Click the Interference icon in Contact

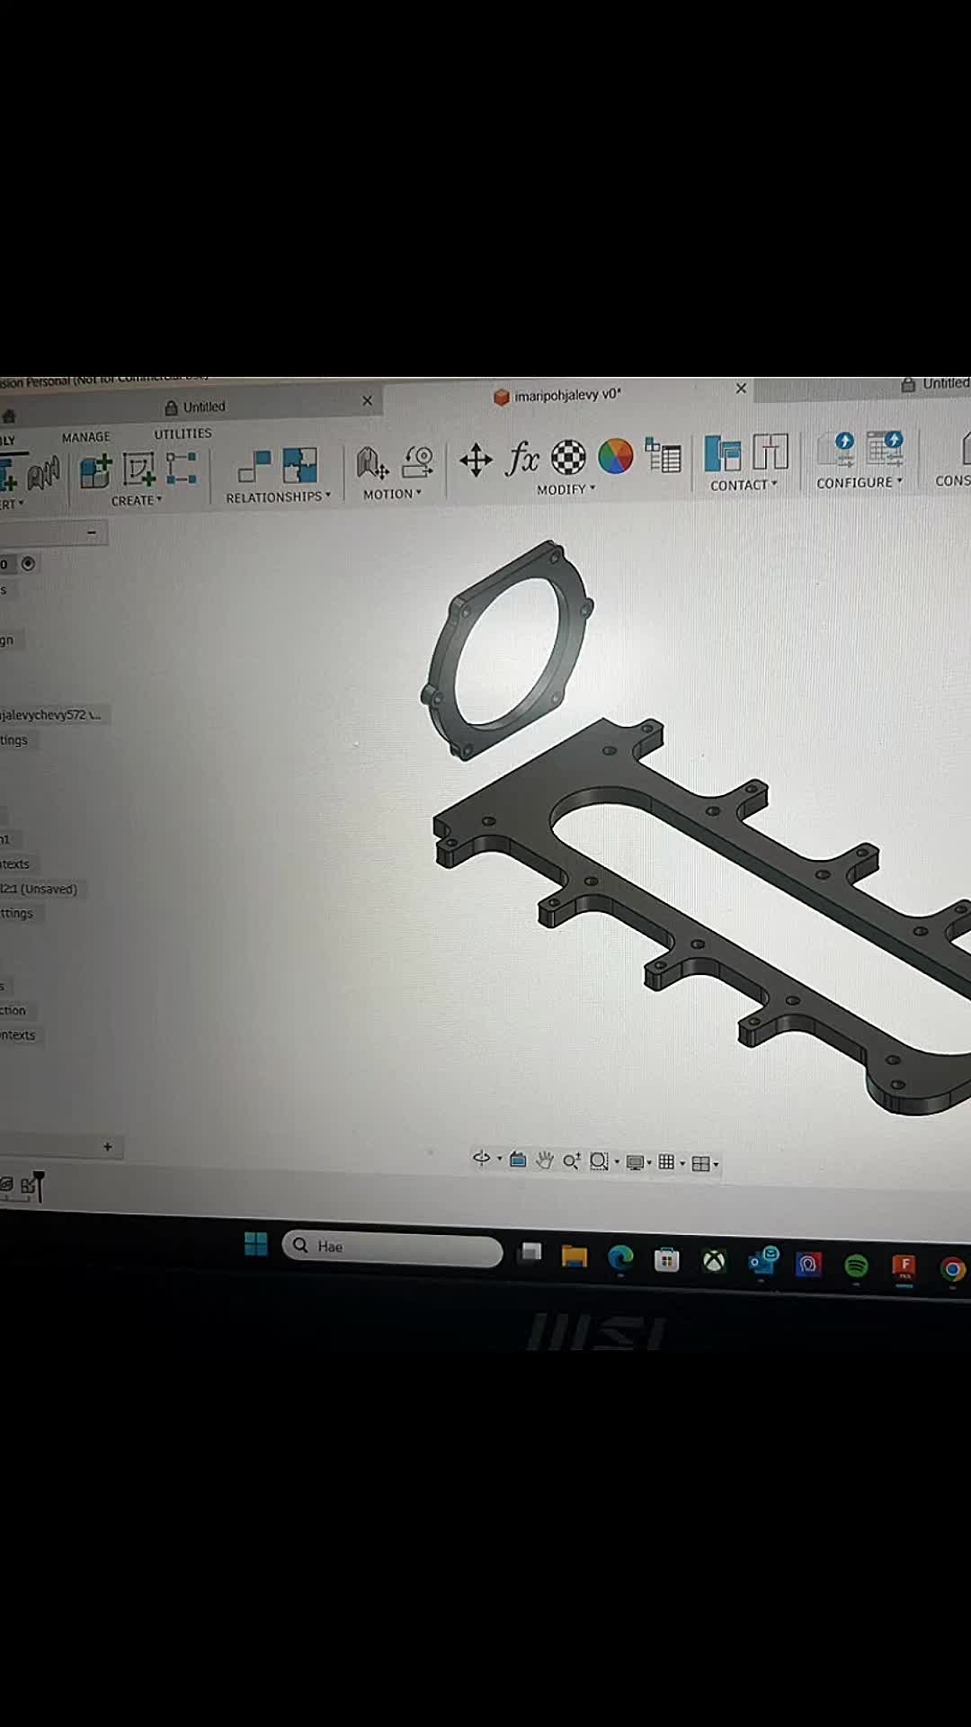[771, 452]
